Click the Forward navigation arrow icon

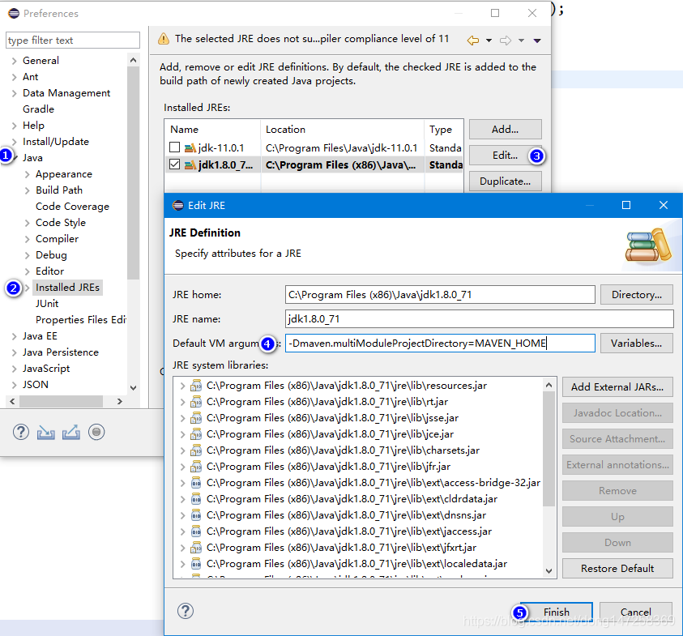tap(506, 41)
